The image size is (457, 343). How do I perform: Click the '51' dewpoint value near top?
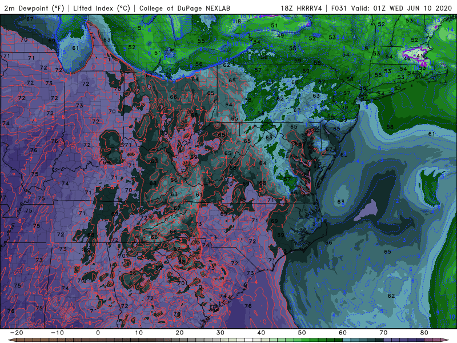(x=274, y=26)
